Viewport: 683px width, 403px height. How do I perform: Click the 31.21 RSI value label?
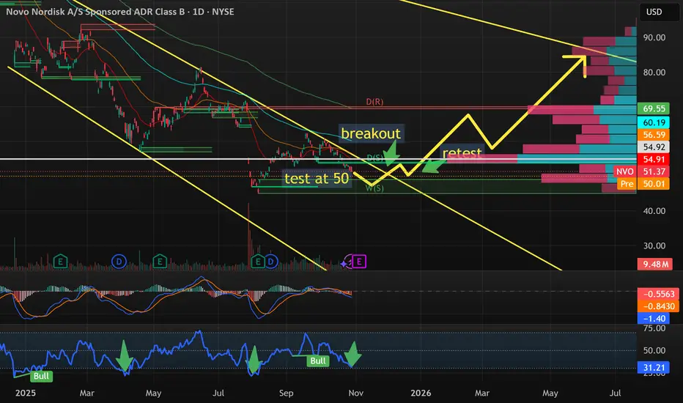[654, 368]
